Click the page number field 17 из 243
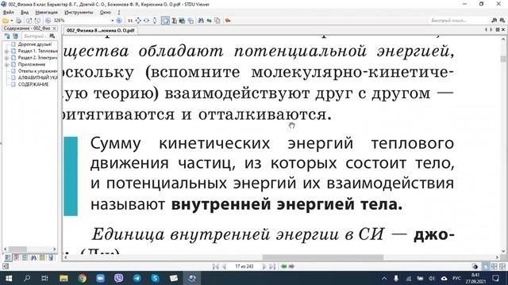Viewport: 508px width, 285px height. click(x=244, y=267)
